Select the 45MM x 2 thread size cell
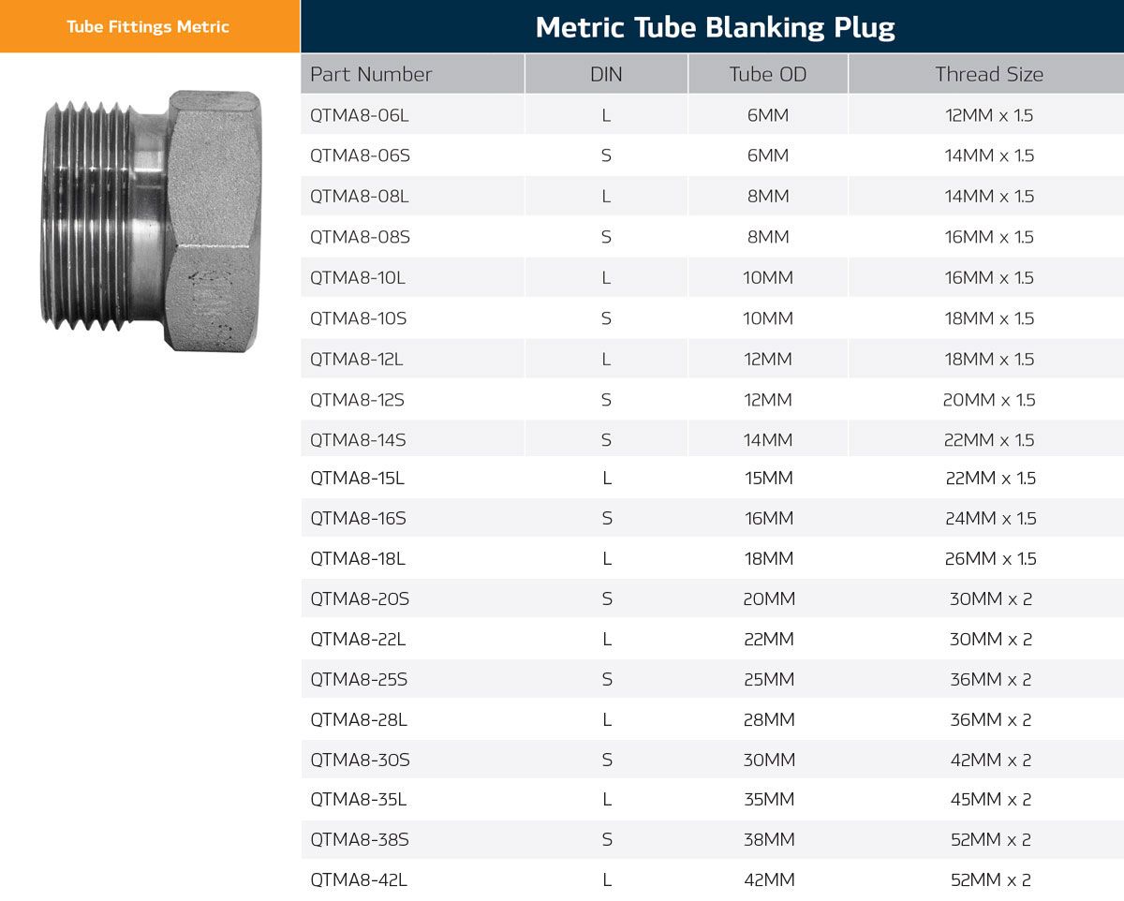Screen dimensions: 1124x901 click(x=990, y=800)
